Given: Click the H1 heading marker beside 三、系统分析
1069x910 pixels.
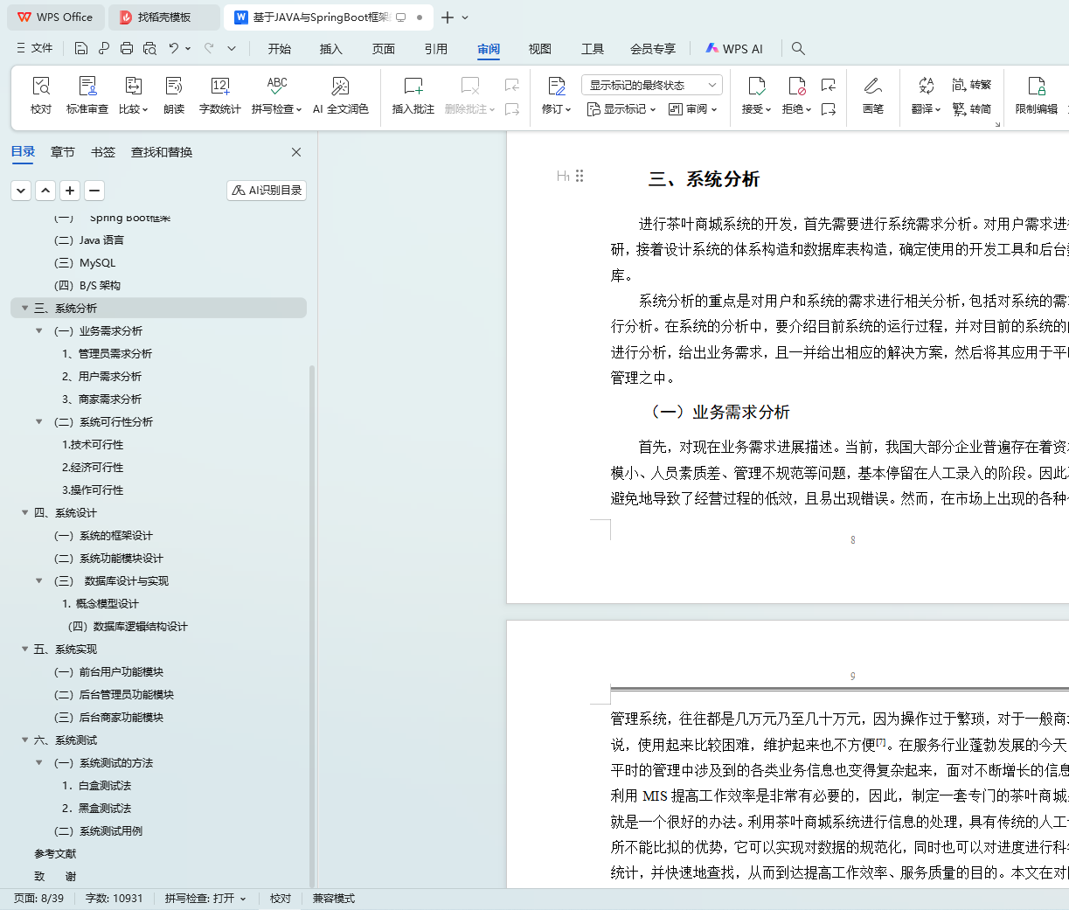Looking at the screenshot, I should 563,177.
